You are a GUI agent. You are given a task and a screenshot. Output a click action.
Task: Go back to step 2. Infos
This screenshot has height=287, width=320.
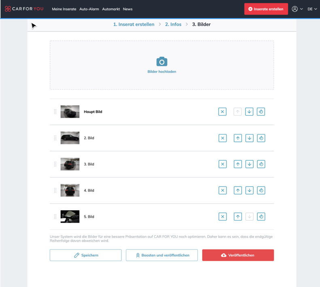click(x=173, y=24)
